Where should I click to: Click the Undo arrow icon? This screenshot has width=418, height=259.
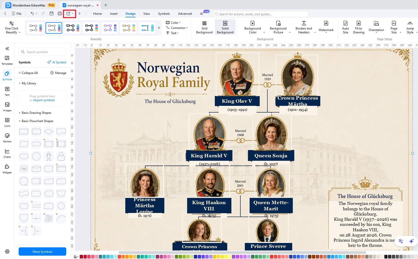coord(32,13)
